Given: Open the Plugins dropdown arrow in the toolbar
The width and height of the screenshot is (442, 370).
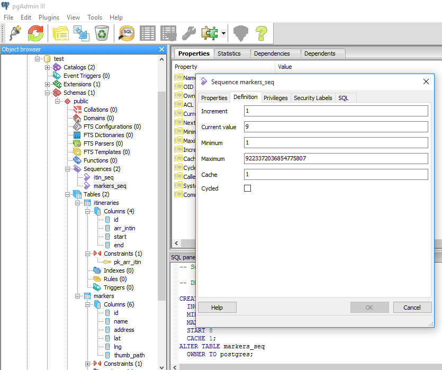Looking at the screenshot, I should tap(223, 33).
